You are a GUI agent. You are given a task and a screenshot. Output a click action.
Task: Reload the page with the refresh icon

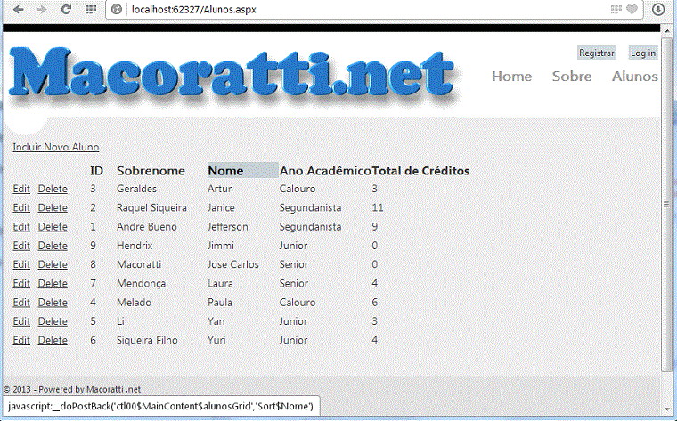pos(66,10)
